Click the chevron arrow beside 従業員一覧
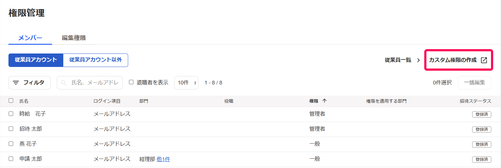Screen dimensions: 501x168 (x=418, y=60)
